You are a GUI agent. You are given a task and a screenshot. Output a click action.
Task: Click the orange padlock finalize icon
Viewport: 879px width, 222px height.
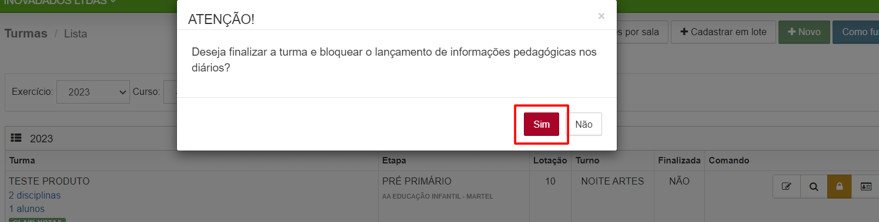click(x=840, y=187)
